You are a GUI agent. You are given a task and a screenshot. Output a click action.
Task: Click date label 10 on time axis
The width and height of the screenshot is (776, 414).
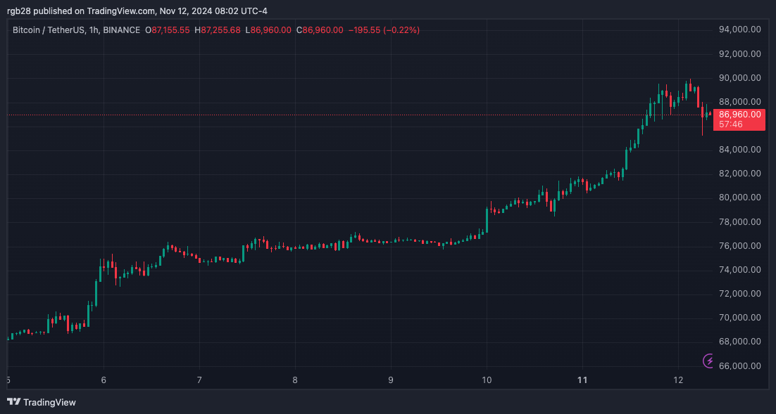point(487,380)
